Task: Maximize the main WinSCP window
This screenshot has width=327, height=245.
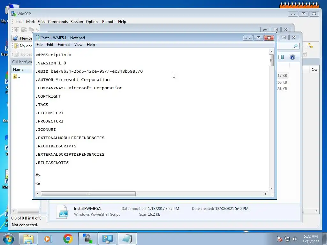Action: pyautogui.click(x=303, y=14)
